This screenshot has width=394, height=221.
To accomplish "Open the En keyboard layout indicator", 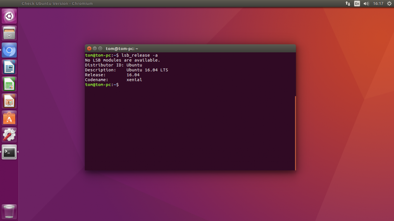I will tap(357, 4).
